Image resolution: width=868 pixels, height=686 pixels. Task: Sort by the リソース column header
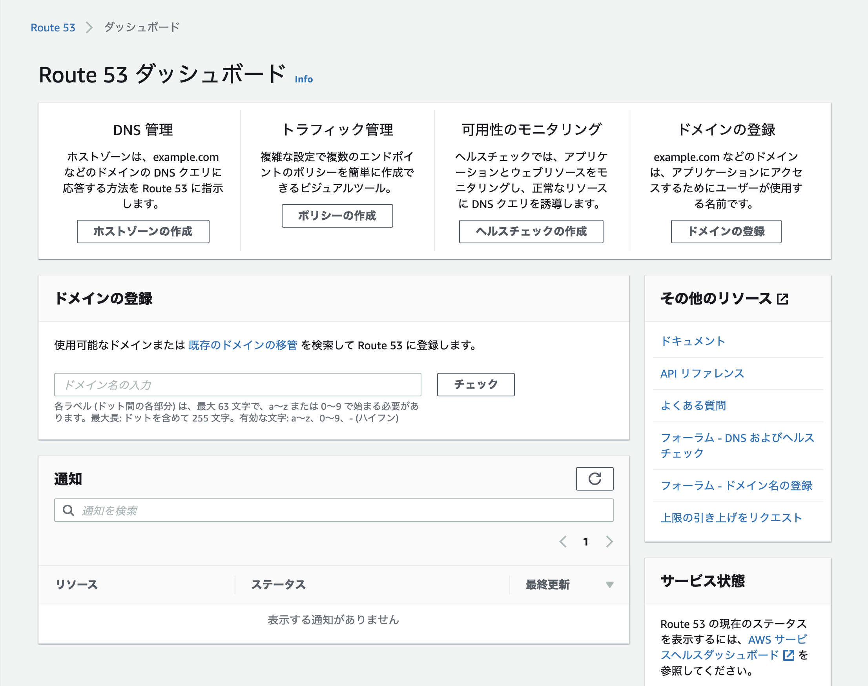point(76,585)
